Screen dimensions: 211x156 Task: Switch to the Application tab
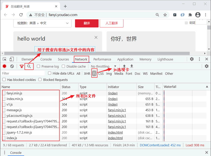coord(125,59)
